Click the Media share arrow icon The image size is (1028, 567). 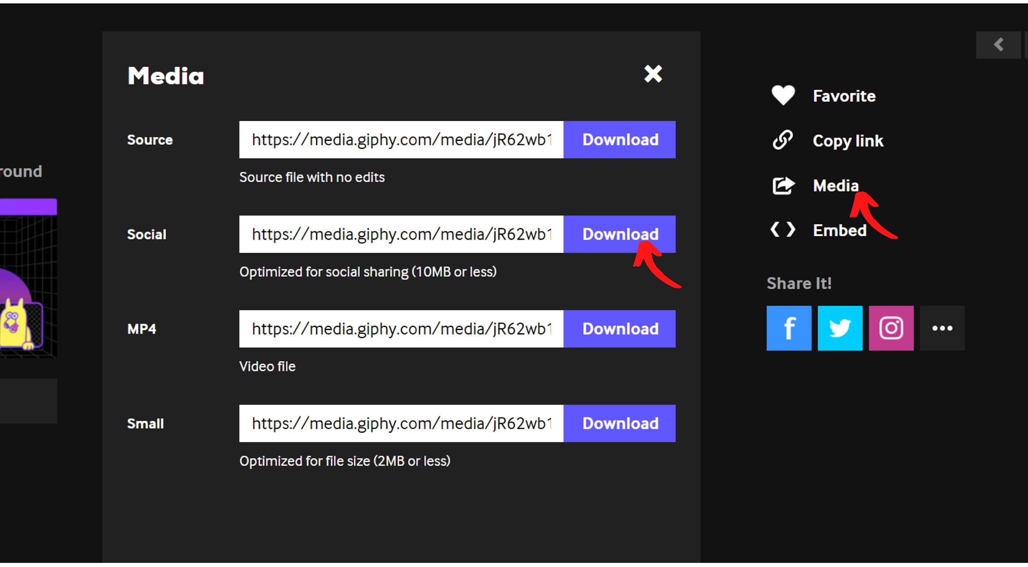(x=783, y=185)
